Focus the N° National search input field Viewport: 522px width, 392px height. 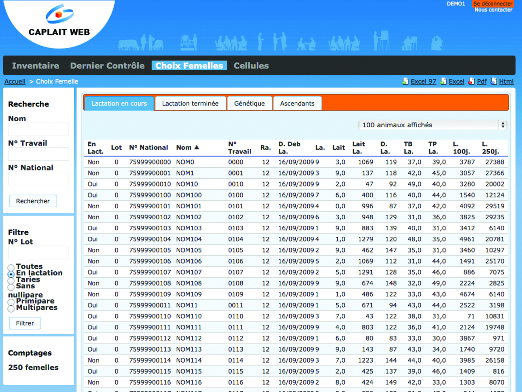[38, 178]
